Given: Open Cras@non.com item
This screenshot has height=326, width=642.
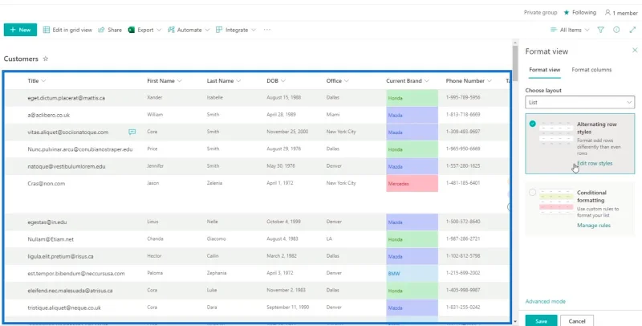Looking at the screenshot, I should click(x=47, y=184).
